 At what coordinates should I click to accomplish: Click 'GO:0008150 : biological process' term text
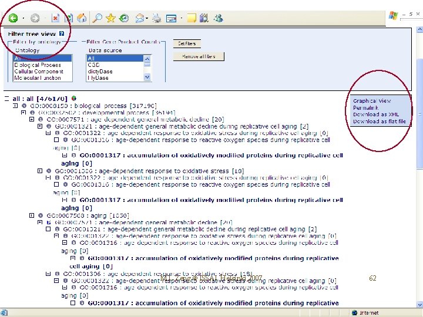(93, 106)
